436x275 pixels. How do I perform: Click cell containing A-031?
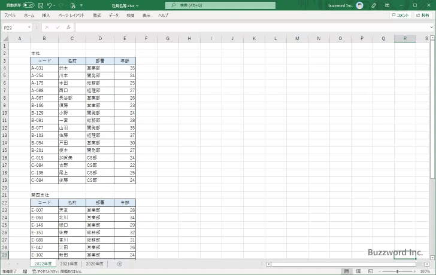(44, 68)
